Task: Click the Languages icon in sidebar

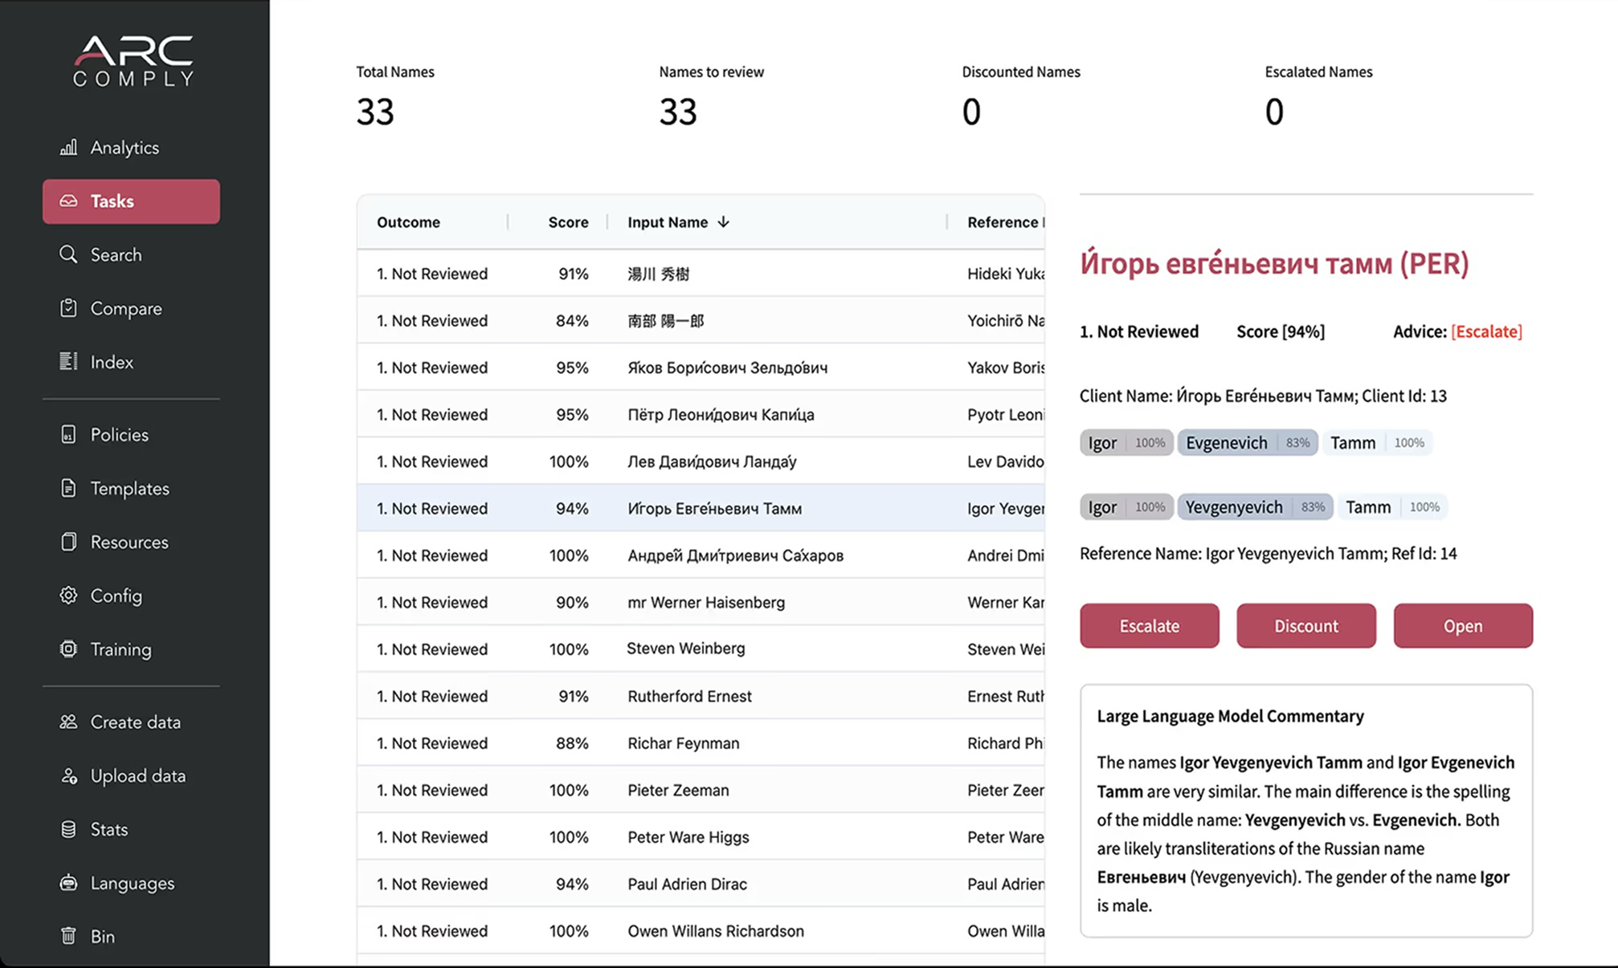Action: point(68,883)
